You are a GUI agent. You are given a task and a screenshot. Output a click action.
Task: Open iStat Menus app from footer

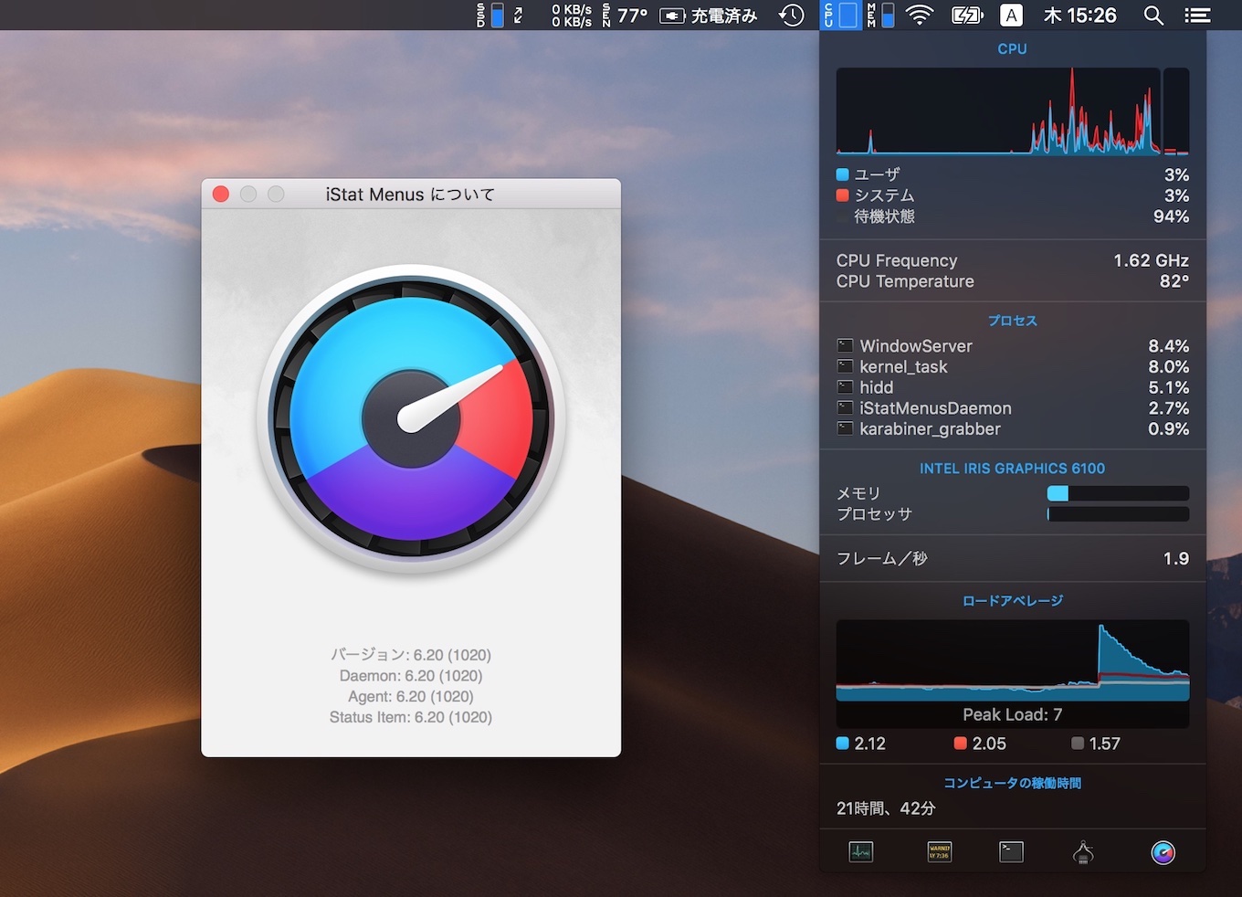(1163, 852)
